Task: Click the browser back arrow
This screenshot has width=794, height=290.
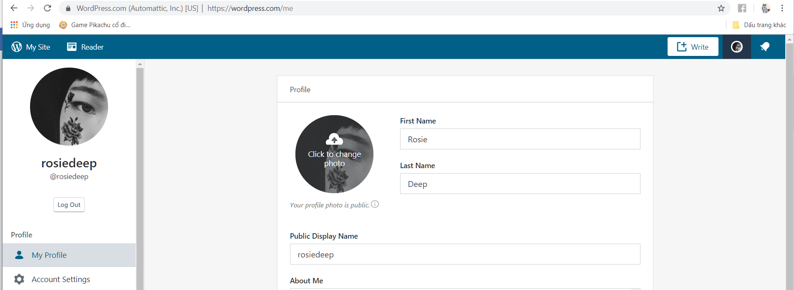Action: 14,8
